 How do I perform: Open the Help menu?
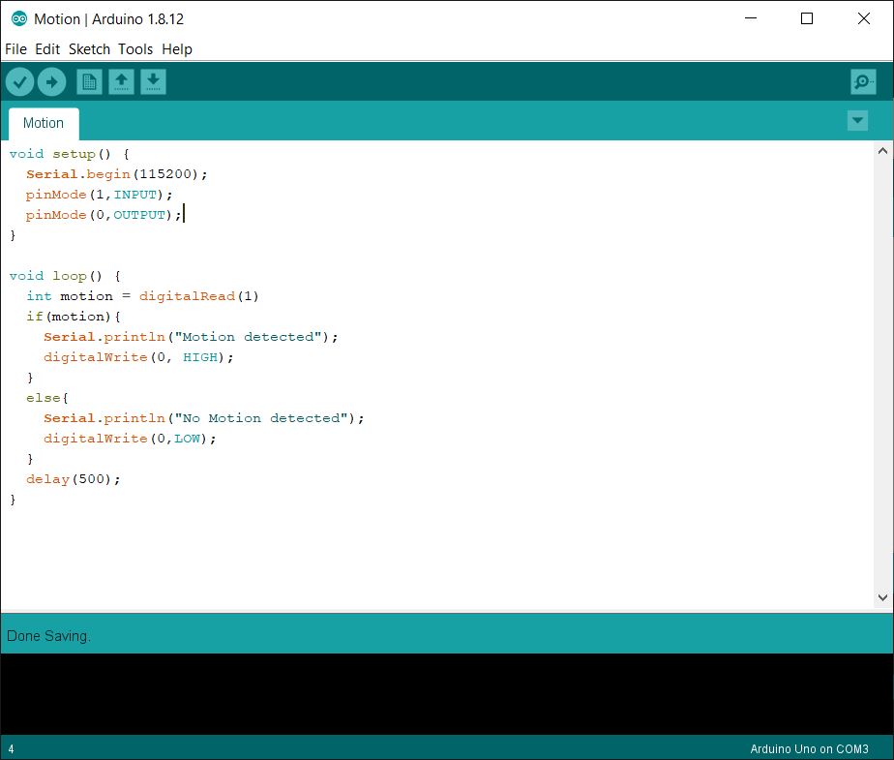click(177, 49)
